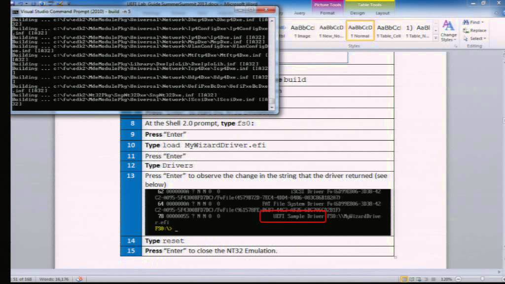The width and height of the screenshot is (505, 284).
Task: Click the page 51 of 168 indicator
Action: [22, 279]
